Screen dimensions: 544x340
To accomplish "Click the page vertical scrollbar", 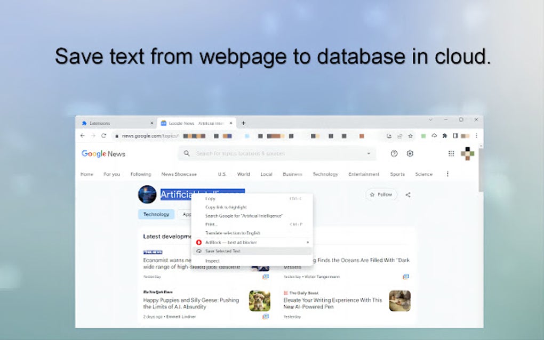I will tap(481, 170).
